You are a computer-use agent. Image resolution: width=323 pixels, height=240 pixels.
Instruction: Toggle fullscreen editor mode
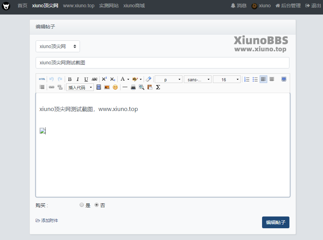[x=284, y=79]
